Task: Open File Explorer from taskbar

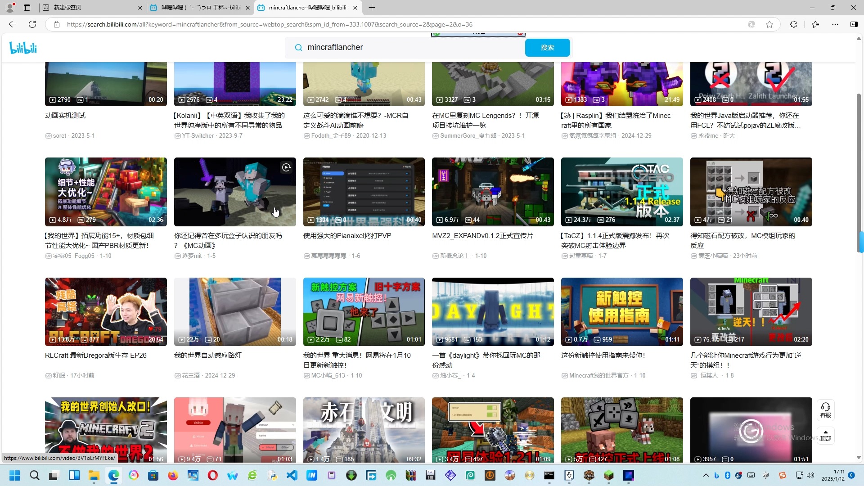Action: pyautogui.click(x=94, y=475)
